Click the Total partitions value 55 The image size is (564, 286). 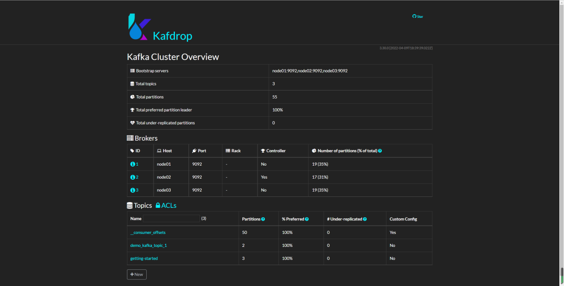275,97
